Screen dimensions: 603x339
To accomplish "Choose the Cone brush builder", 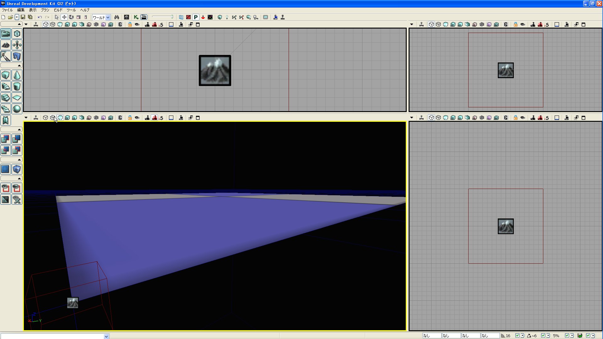I will 17,75.
